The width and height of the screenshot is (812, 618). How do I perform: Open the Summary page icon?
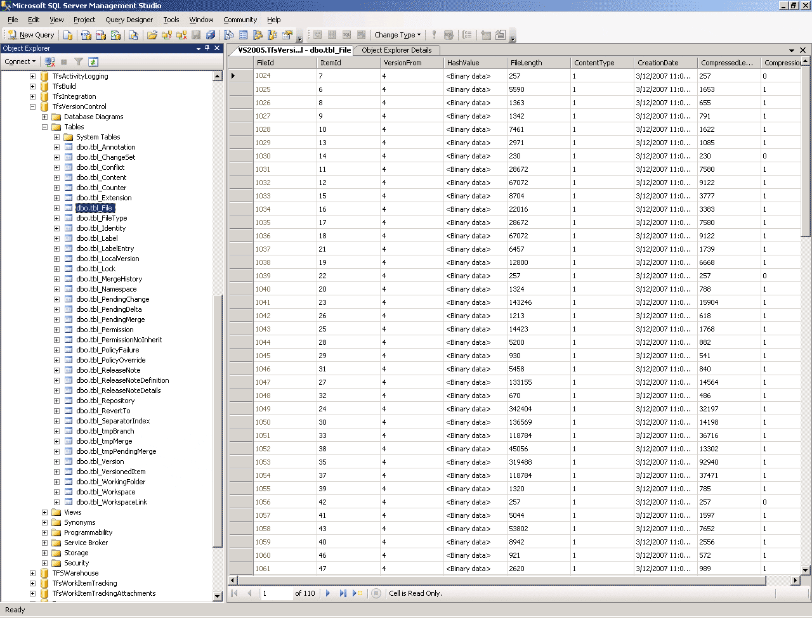[244, 35]
